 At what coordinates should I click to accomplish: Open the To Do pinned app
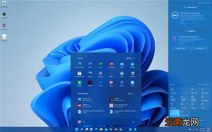point(101,83)
